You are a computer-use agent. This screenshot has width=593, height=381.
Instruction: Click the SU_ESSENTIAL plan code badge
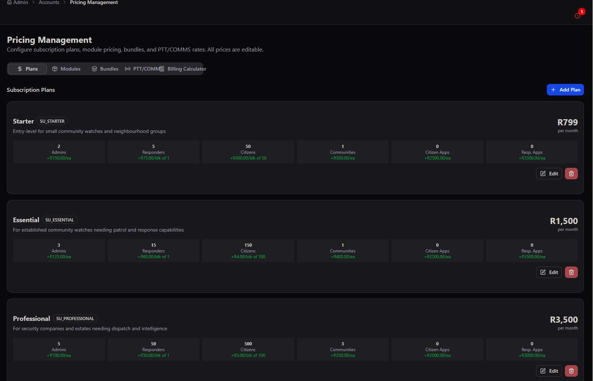click(x=59, y=220)
